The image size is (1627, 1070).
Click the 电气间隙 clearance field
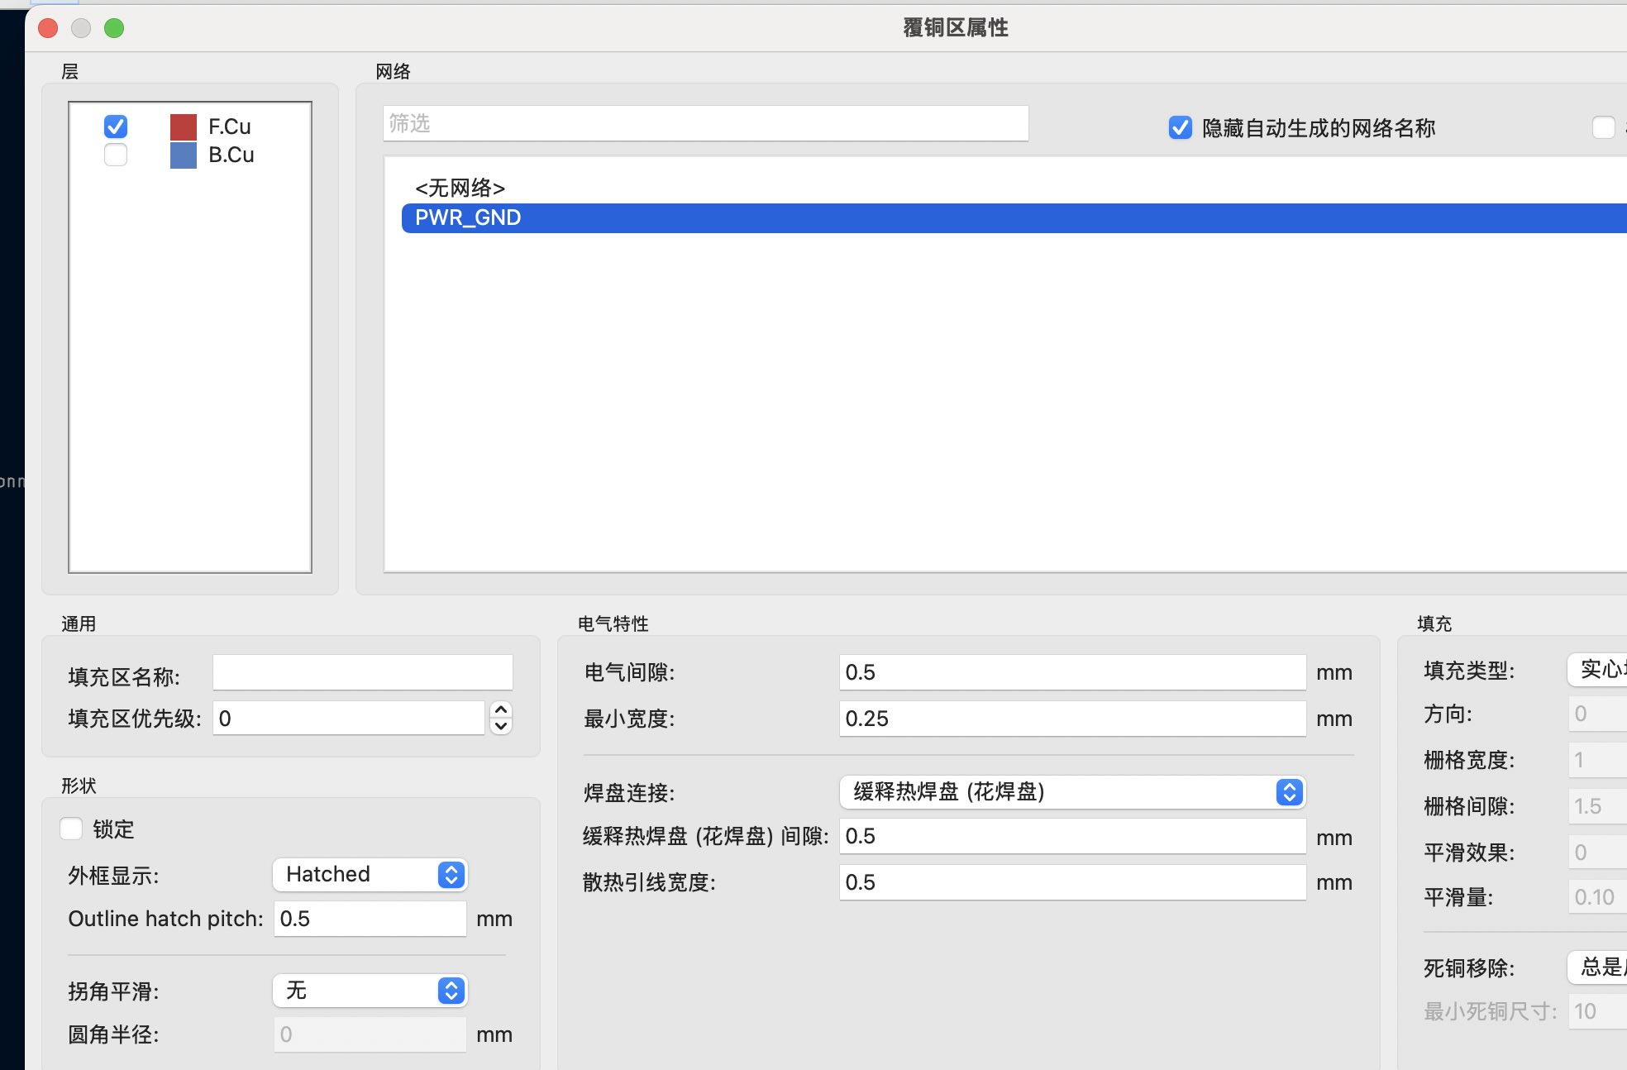[x=1072, y=673]
